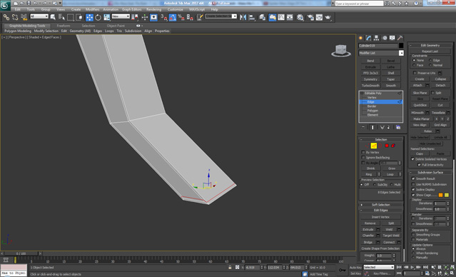Enable Ignore Backfacing checkbox

click(363, 158)
